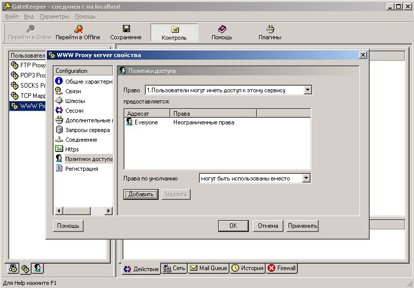Click Неограниченные права cell
414x288 pixels.
point(204,122)
